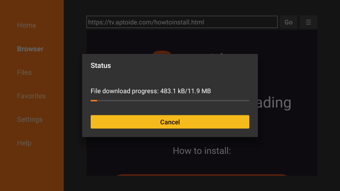Click the Go button
Viewport: 340px width, 191px height.
click(288, 22)
